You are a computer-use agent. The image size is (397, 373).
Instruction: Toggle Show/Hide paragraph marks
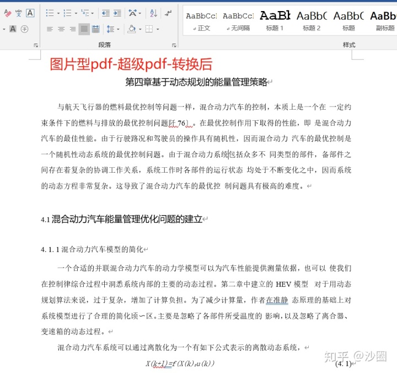(168, 13)
